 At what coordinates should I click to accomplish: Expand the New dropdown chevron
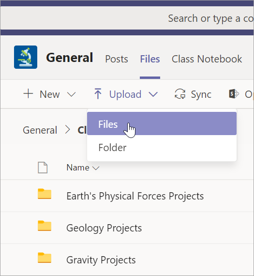pos(72,94)
